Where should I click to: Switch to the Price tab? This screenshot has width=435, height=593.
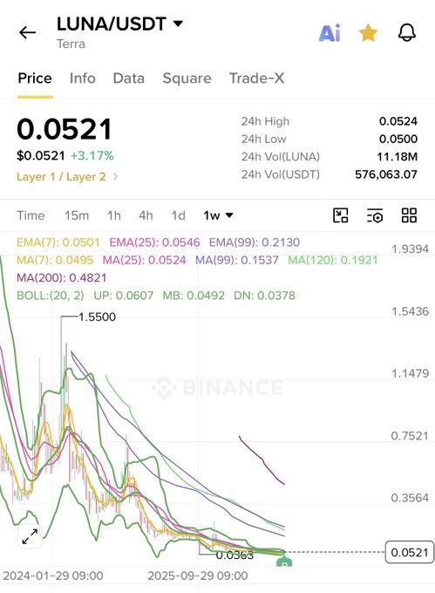(35, 78)
